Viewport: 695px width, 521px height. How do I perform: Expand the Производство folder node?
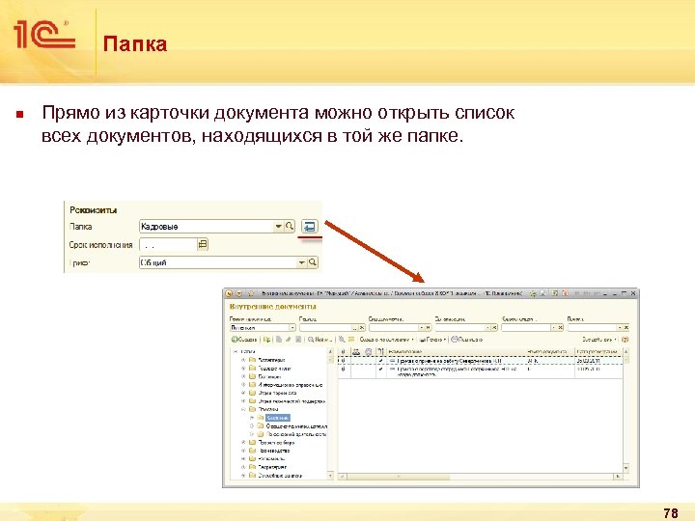point(243,451)
